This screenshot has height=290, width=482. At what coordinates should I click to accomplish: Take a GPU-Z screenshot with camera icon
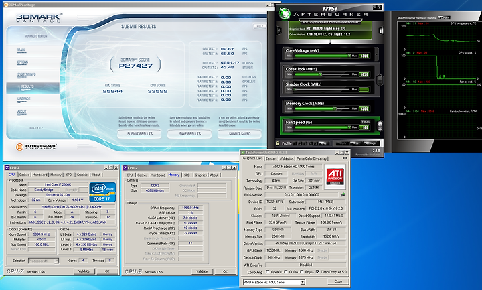pyautogui.click(x=345, y=158)
